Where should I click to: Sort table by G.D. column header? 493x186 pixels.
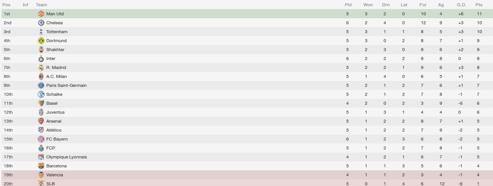tap(461, 5)
